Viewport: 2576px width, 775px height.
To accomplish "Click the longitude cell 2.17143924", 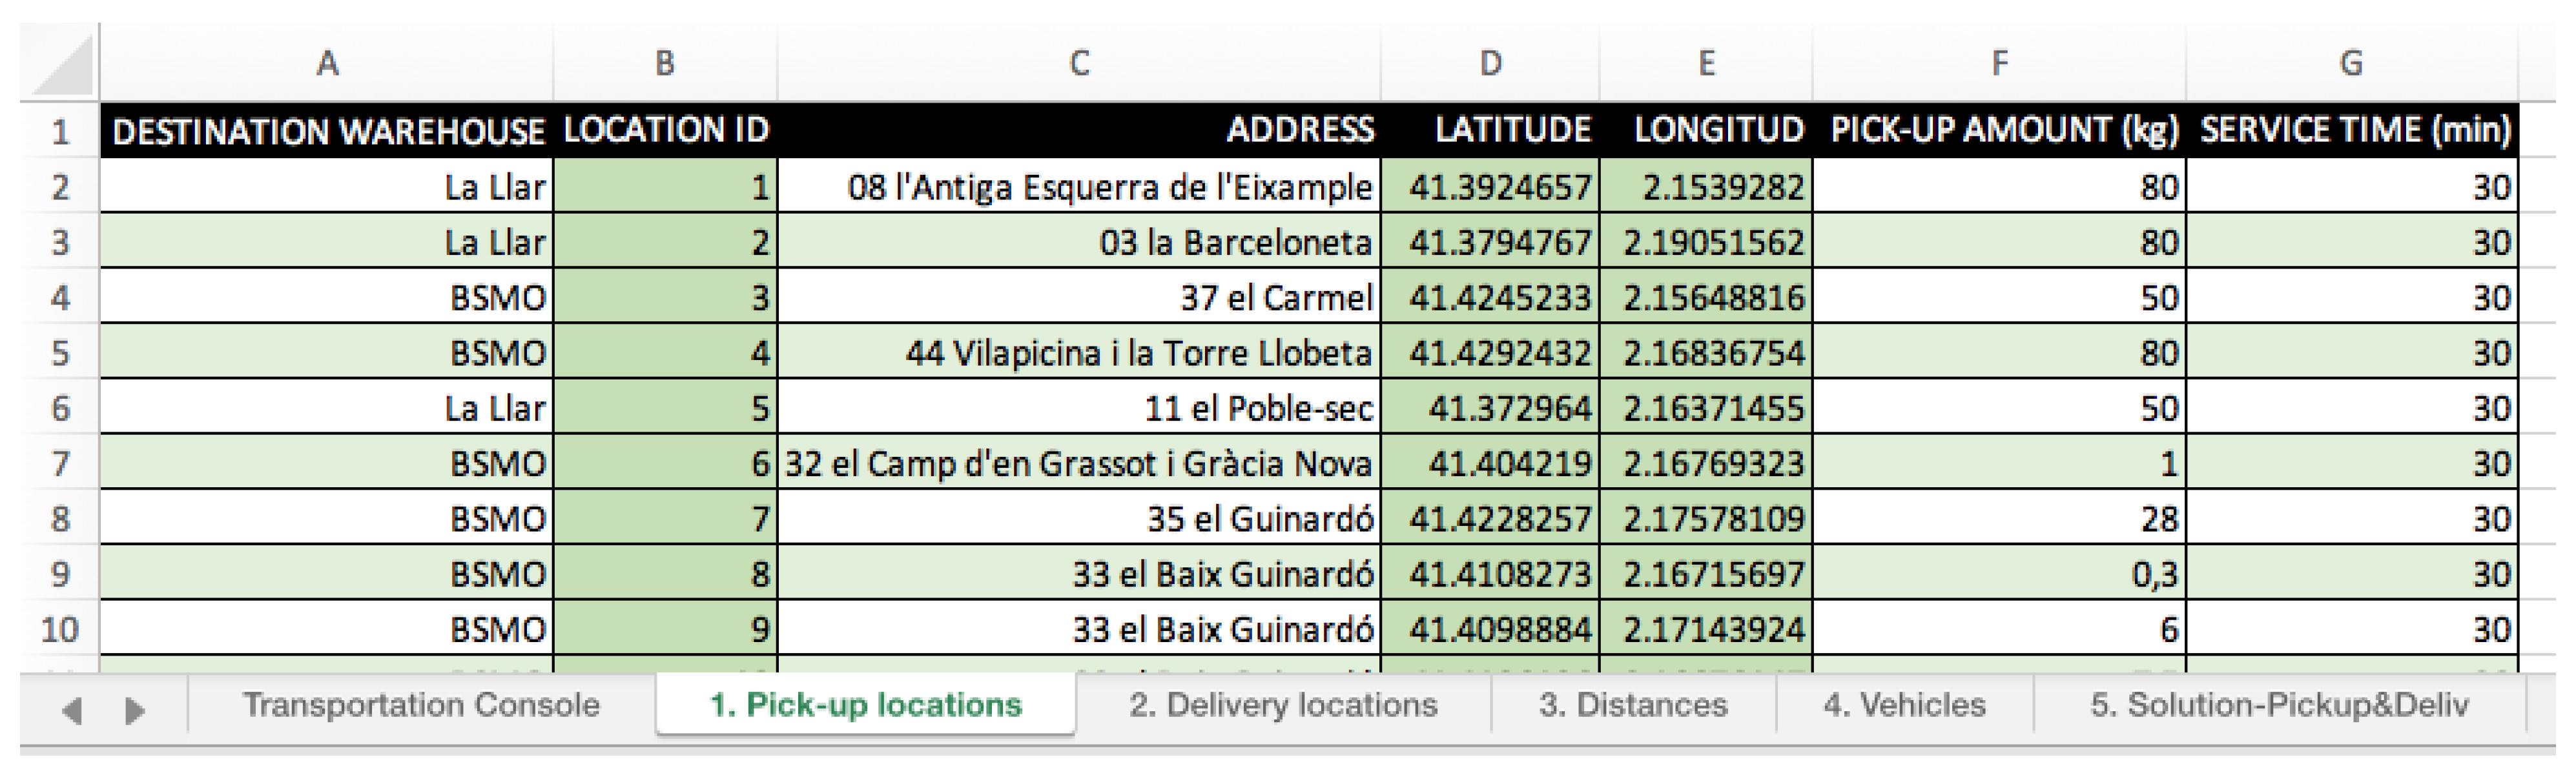I will click(x=1706, y=629).
